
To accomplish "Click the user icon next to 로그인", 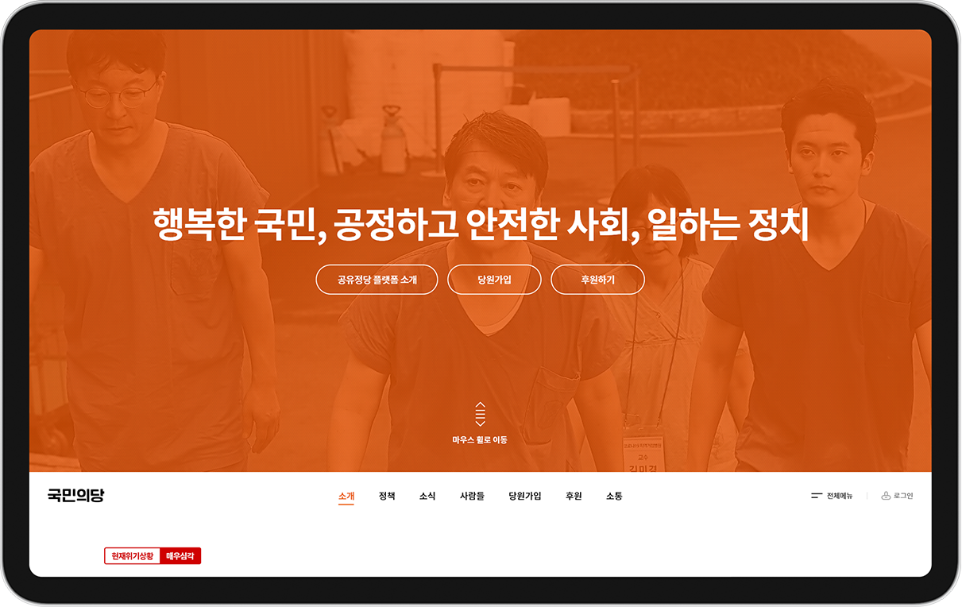I will [x=886, y=496].
